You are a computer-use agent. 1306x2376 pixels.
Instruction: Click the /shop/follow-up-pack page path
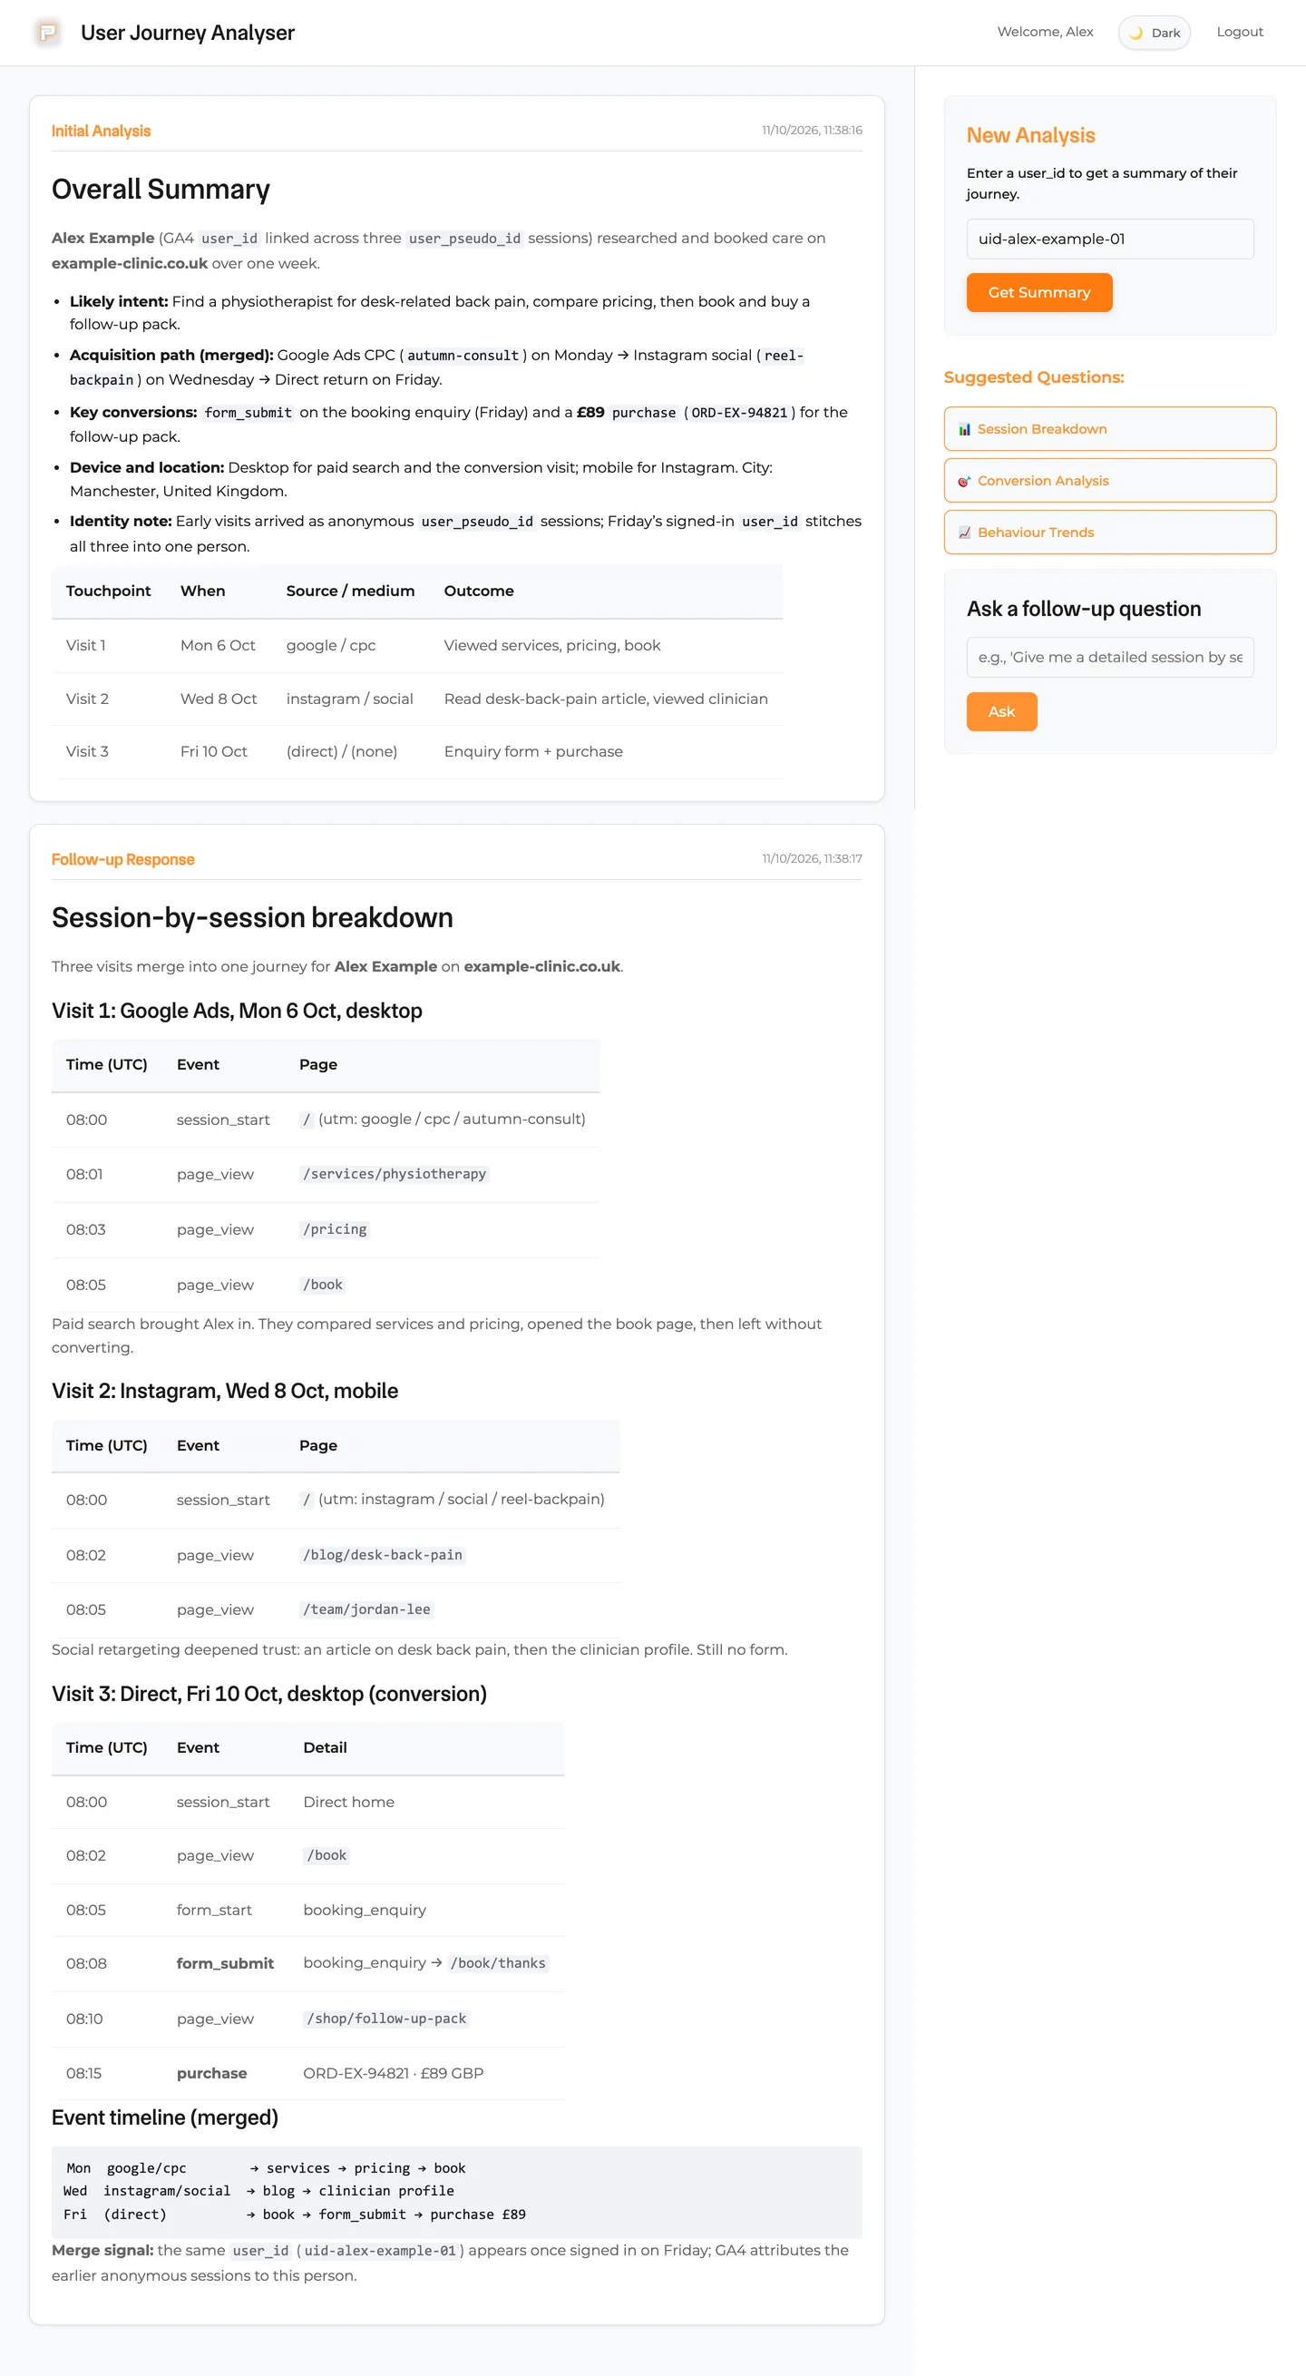coord(386,2019)
